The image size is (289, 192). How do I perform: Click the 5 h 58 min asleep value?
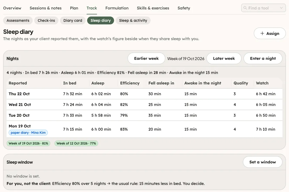101,115
